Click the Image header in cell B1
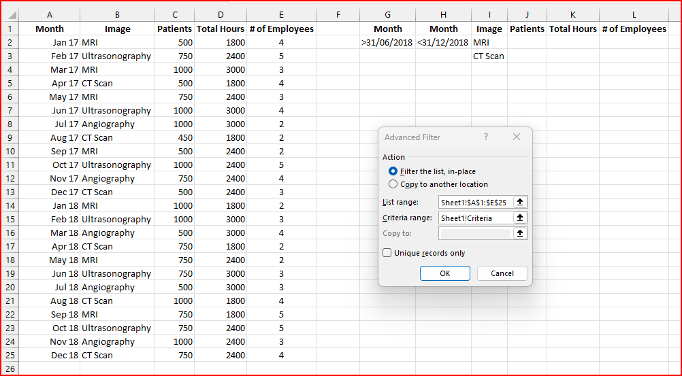The width and height of the screenshot is (682, 376). coord(118,29)
